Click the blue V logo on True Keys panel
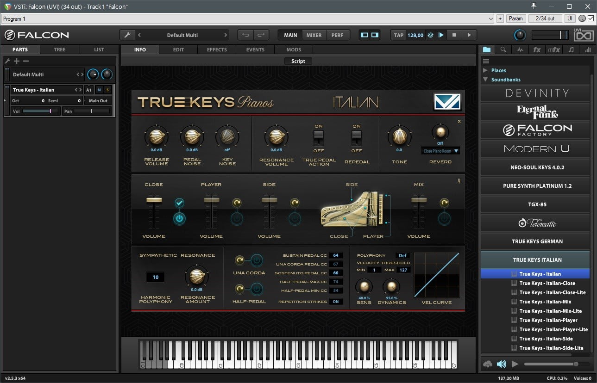 click(447, 102)
